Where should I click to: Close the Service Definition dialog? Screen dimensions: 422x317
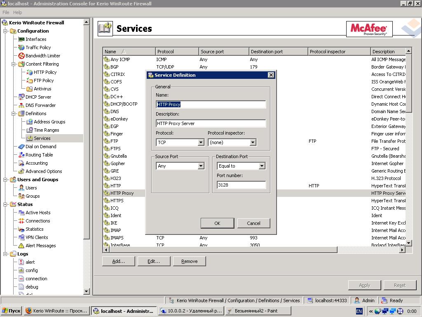point(271,75)
